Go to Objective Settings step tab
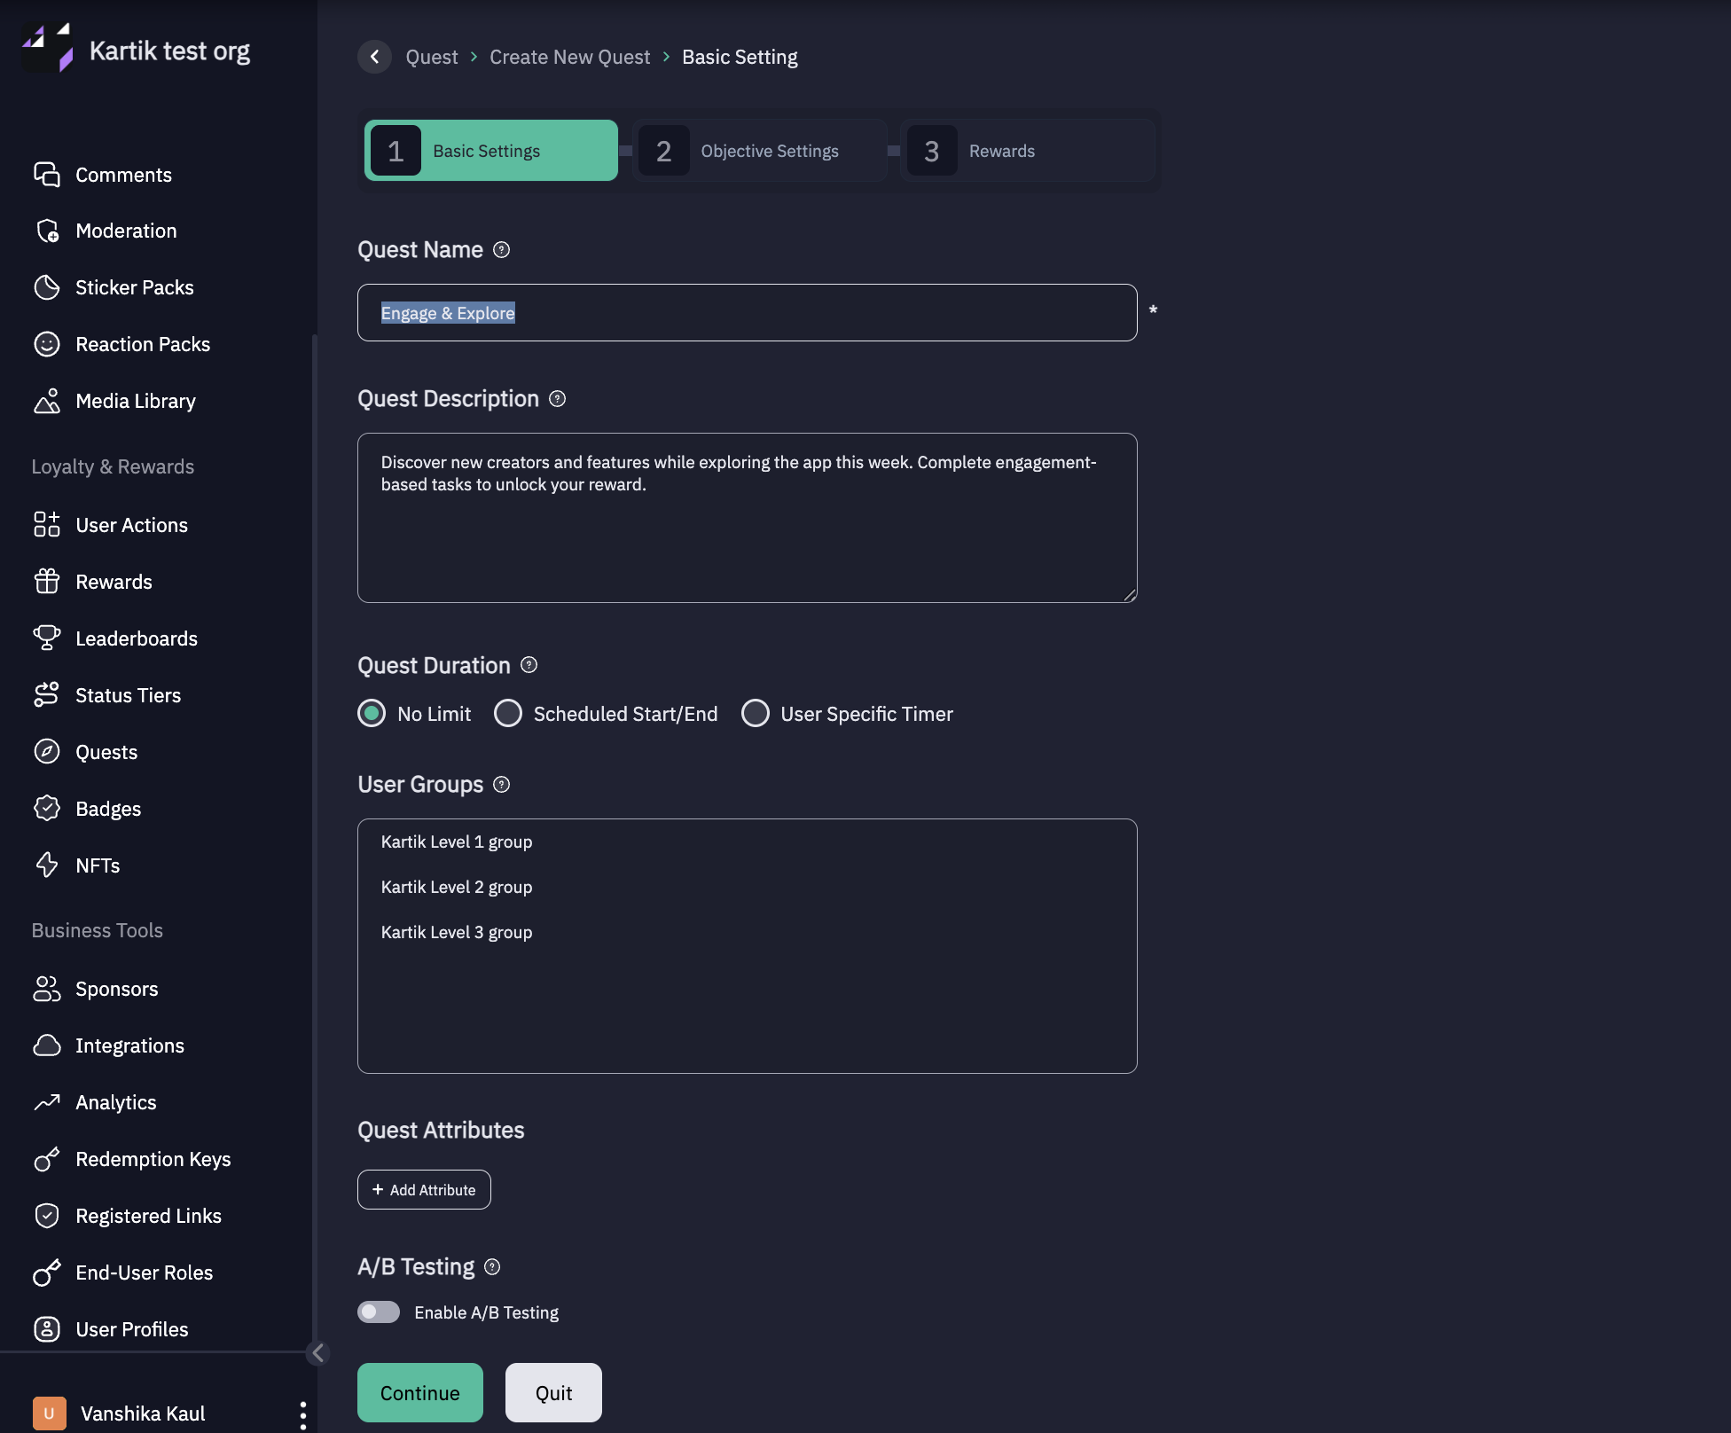This screenshot has height=1433, width=1731. coord(761,151)
